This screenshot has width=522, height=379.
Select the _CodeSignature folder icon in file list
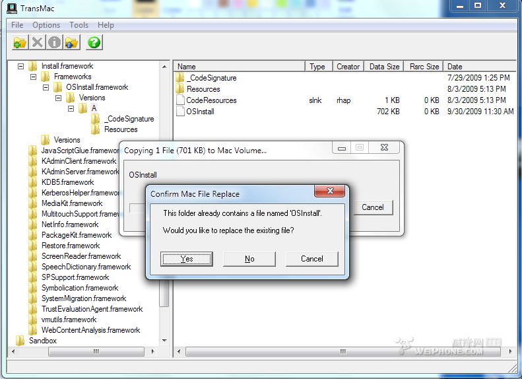pyautogui.click(x=180, y=78)
